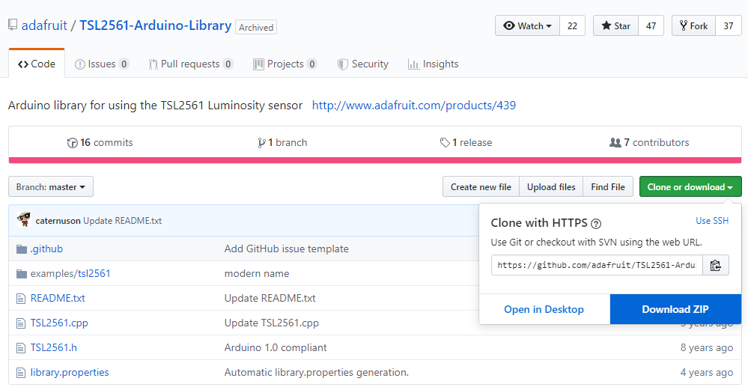Click the language color bar
Viewport: 748px width, 390px height.
point(374,159)
